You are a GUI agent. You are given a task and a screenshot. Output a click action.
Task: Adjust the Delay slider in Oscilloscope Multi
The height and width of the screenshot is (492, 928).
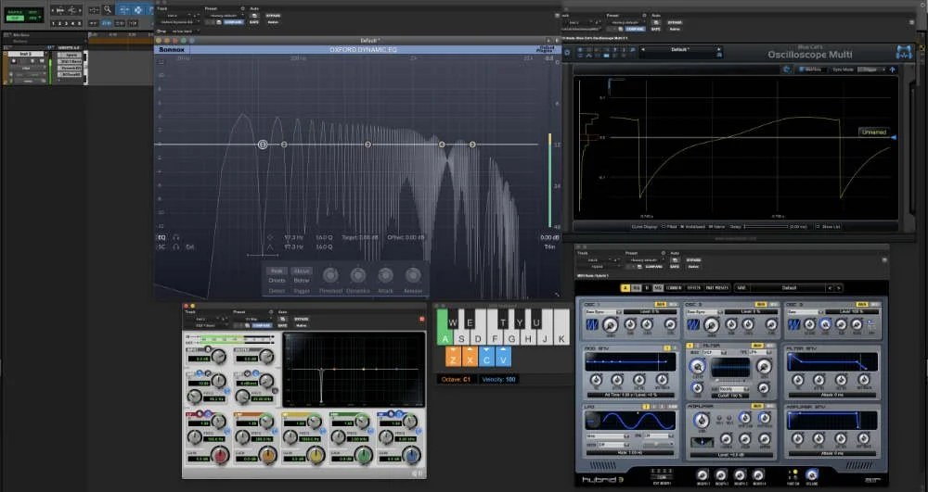coord(767,226)
